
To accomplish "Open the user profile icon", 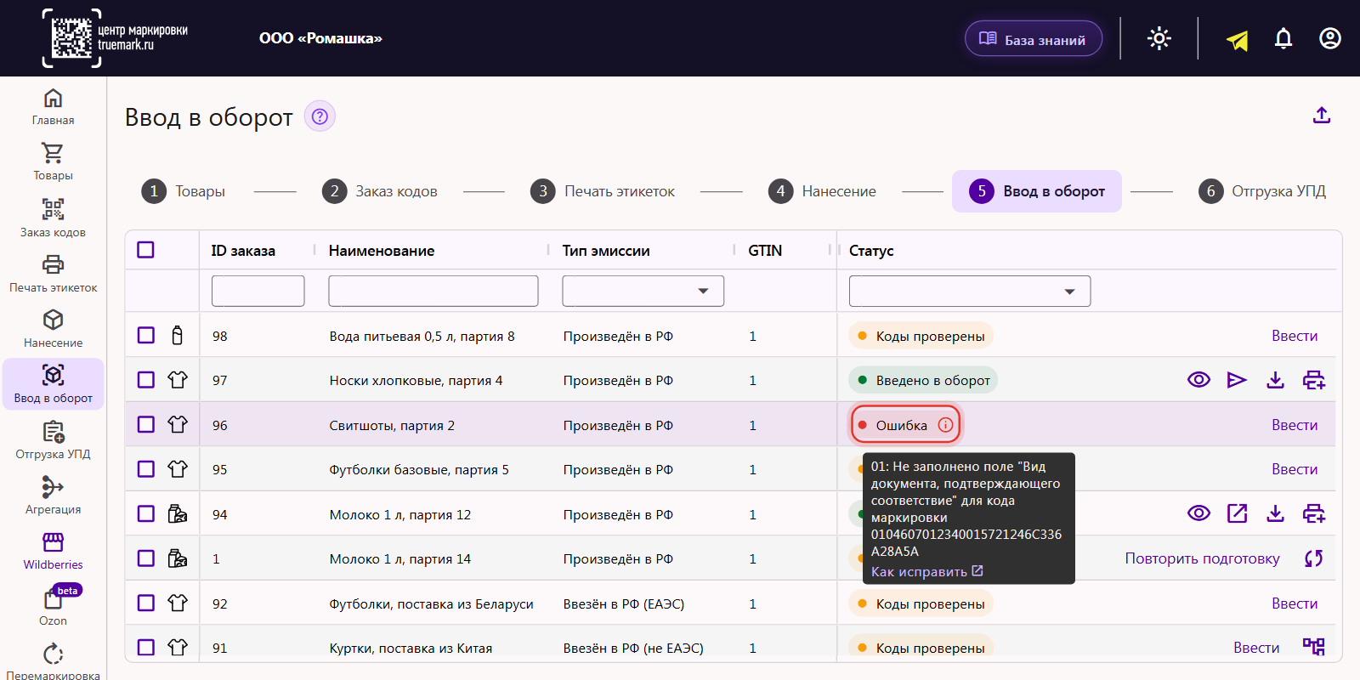I will (x=1330, y=38).
